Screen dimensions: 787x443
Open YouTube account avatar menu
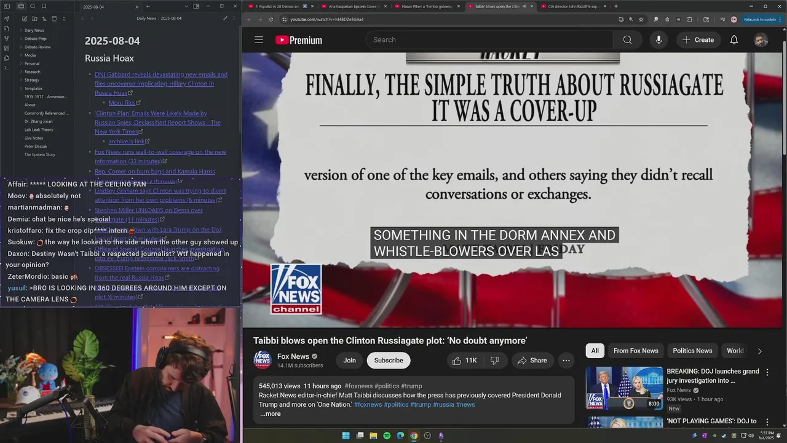click(761, 40)
